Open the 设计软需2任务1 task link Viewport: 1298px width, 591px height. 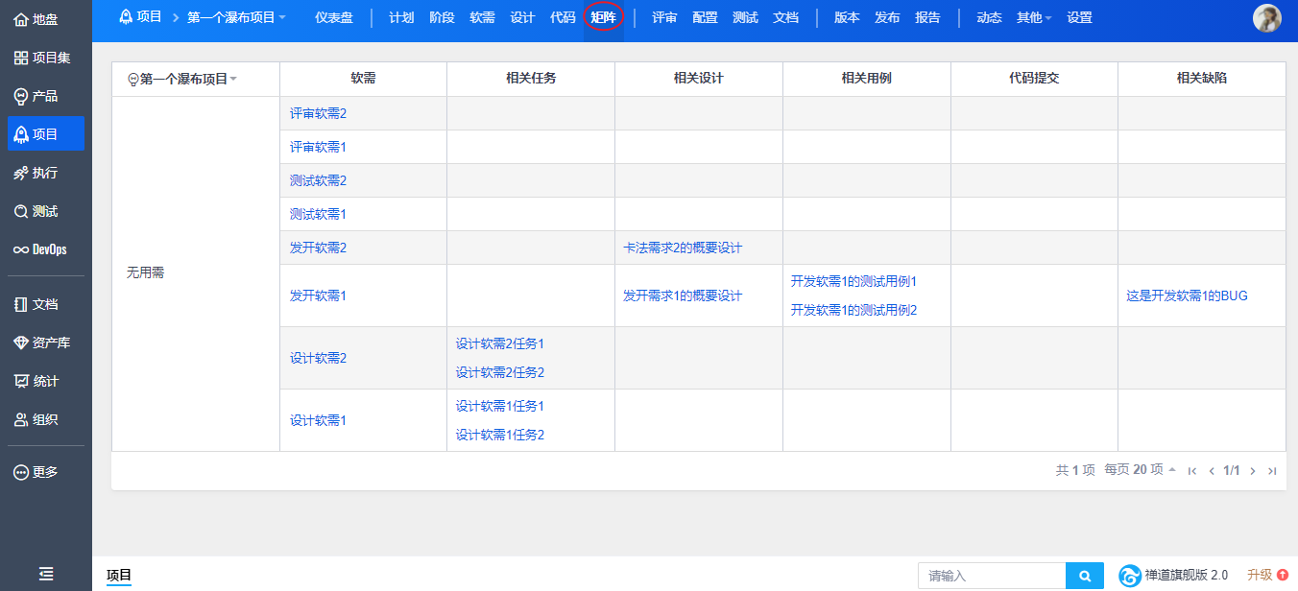point(500,343)
